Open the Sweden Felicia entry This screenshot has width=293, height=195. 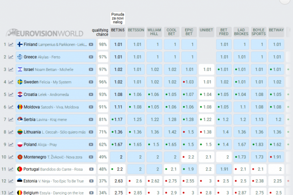click(x=56, y=82)
